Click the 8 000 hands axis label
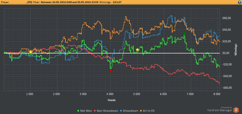The height and width of the screenshot is (114, 242). coord(217,93)
